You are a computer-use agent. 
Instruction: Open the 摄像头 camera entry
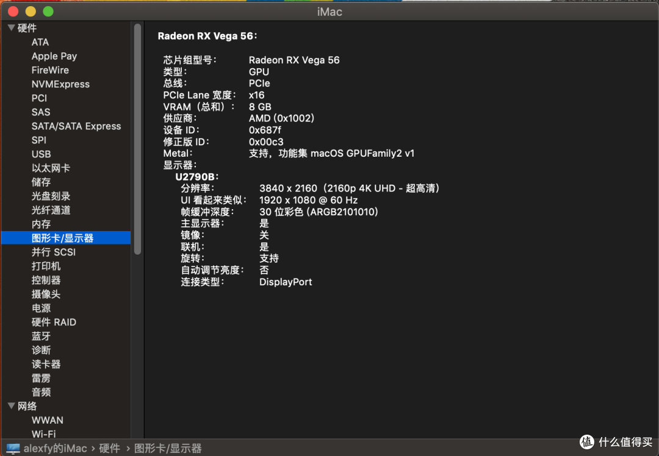[46, 294]
